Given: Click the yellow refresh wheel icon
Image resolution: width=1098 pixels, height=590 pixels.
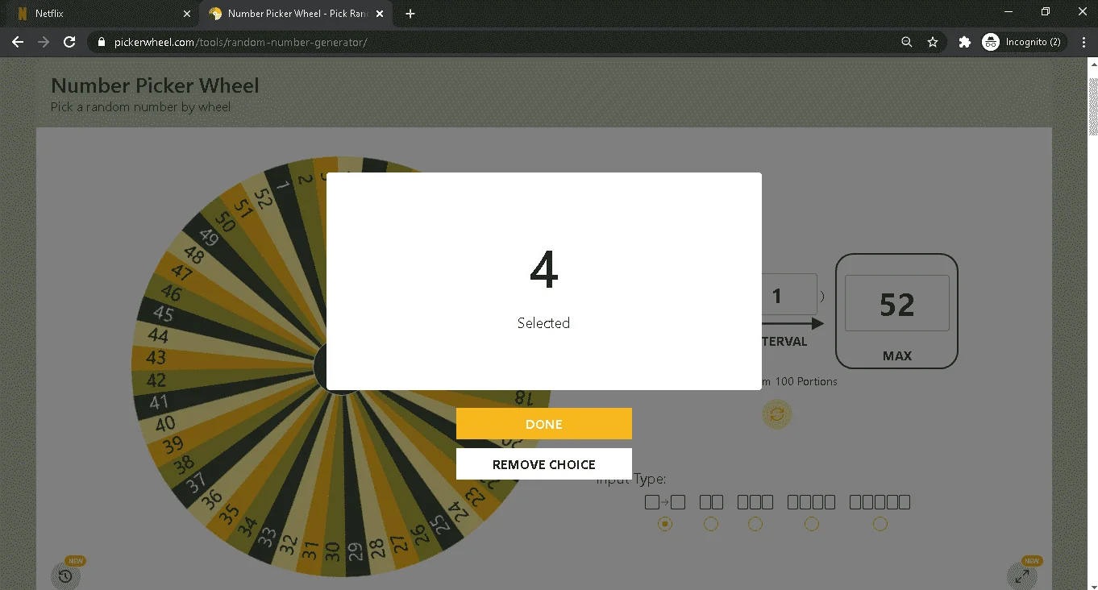Looking at the screenshot, I should coord(777,414).
